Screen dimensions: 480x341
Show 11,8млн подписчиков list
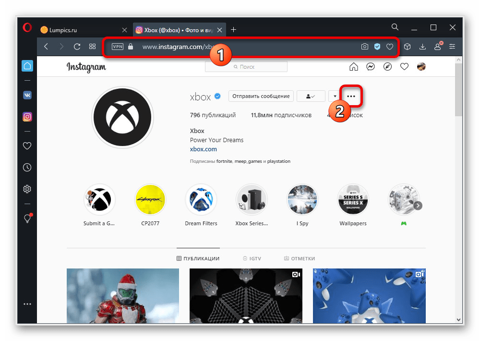(x=281, y=115)
